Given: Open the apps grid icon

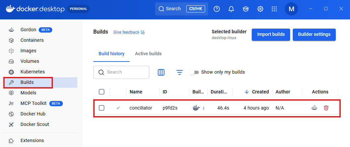Looking at the screenshot, I should pyautogui.click(x=274, y=9).
